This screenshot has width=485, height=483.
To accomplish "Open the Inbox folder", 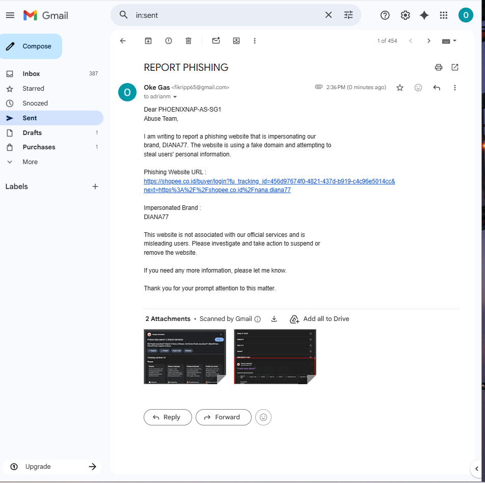I will [51, 74].
